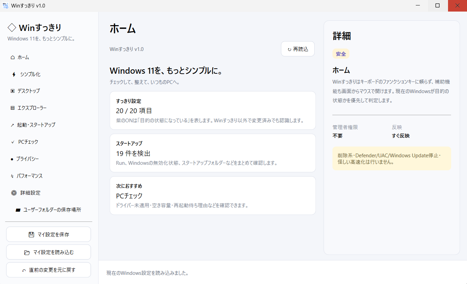The height and width of the screenshot is (284, 467).
Task: Click the app icon in the title bar
Action: 5,5
